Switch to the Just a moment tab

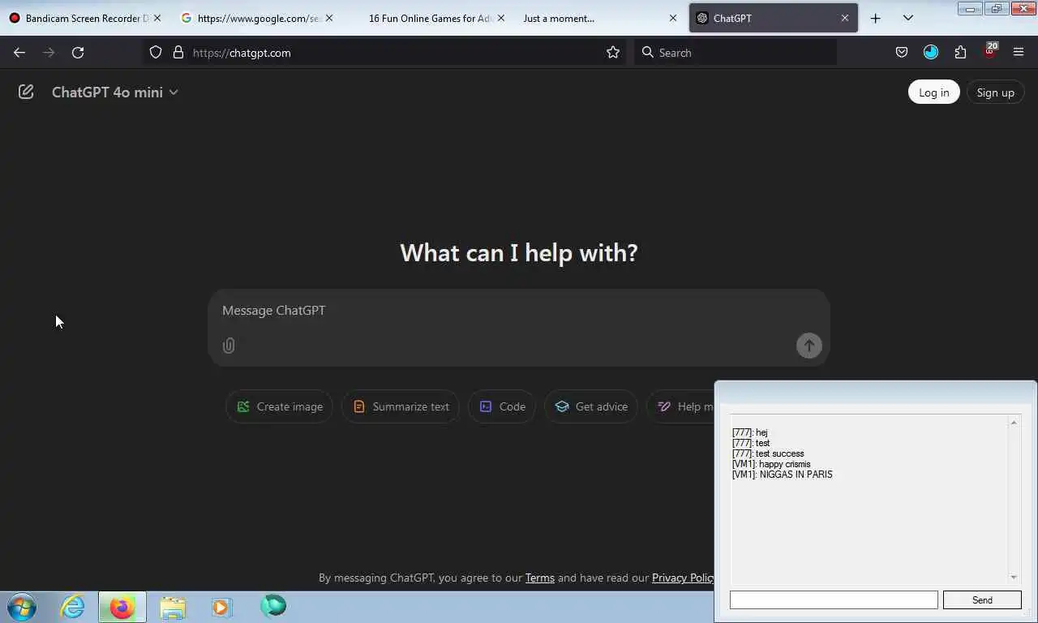tap(600, 18)
